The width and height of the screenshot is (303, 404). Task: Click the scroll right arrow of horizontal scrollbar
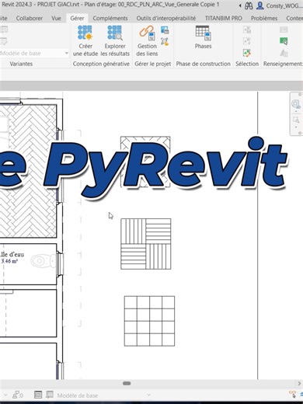pyautogui.click(x=300, y=383)
